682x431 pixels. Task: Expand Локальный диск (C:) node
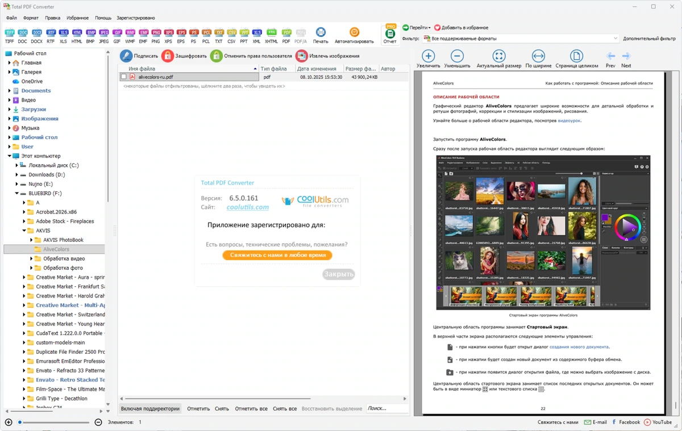point(17,165)
